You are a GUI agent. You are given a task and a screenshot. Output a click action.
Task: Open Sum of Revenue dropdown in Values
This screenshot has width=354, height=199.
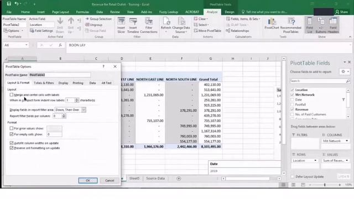[347, 160]
